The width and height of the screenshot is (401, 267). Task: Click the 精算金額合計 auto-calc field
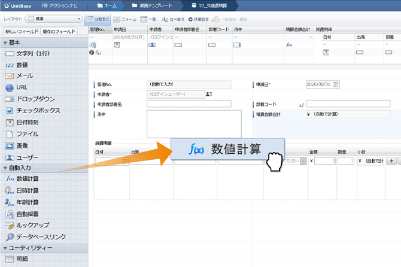348,114
